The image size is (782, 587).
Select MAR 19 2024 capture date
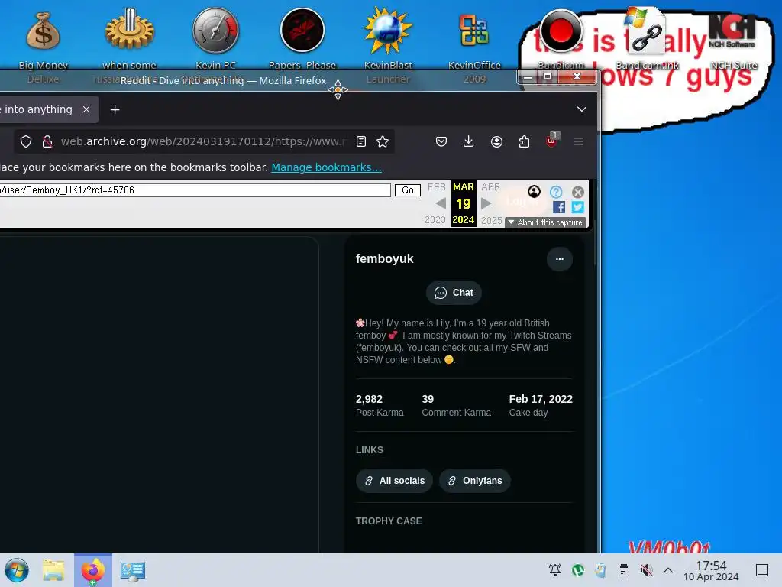click(x=464, y=203)
